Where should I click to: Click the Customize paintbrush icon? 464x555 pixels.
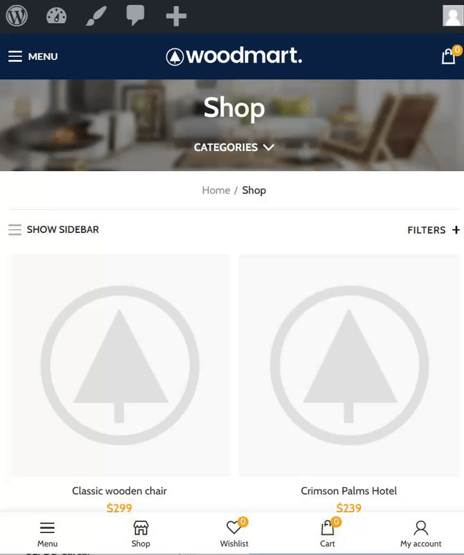pyautogui.click(x=96, y=16)
